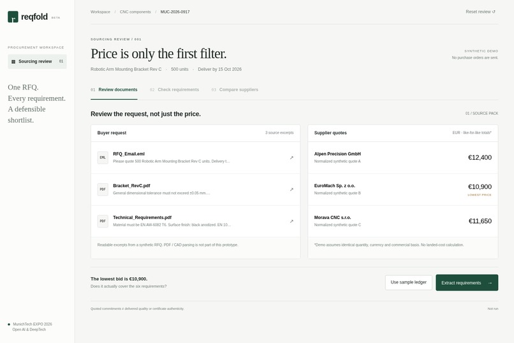
Task: Click the €12,400 price
Action: [x=480, y=158]
